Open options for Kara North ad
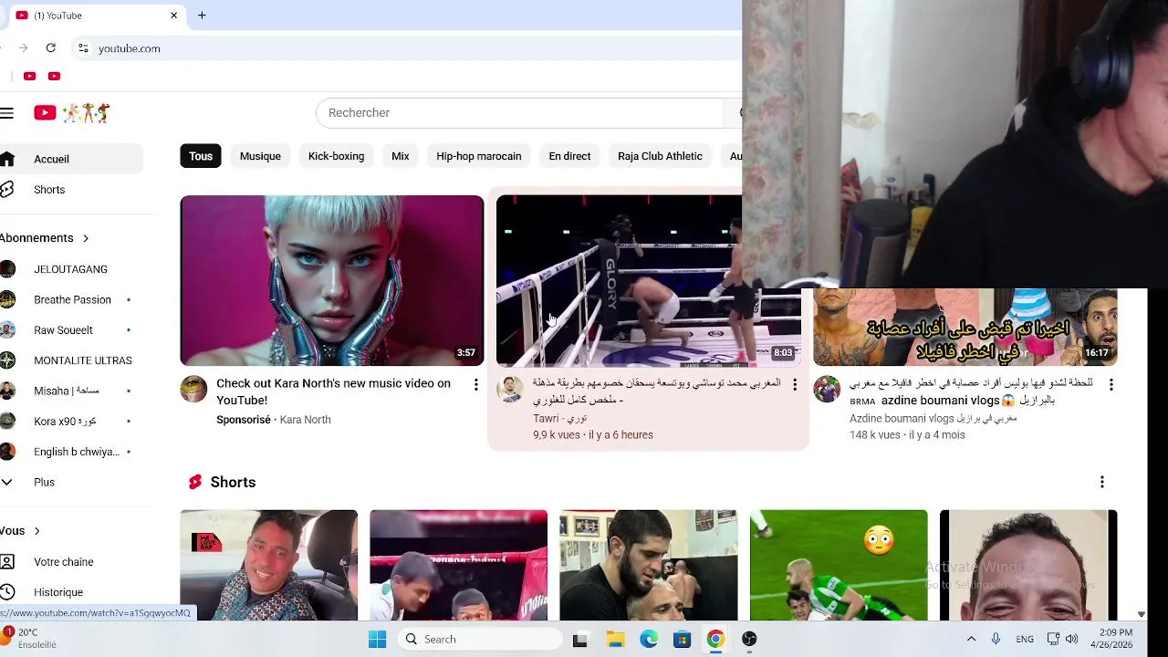Viewport: 1168px width, 657px height. [x=475, y=385]
